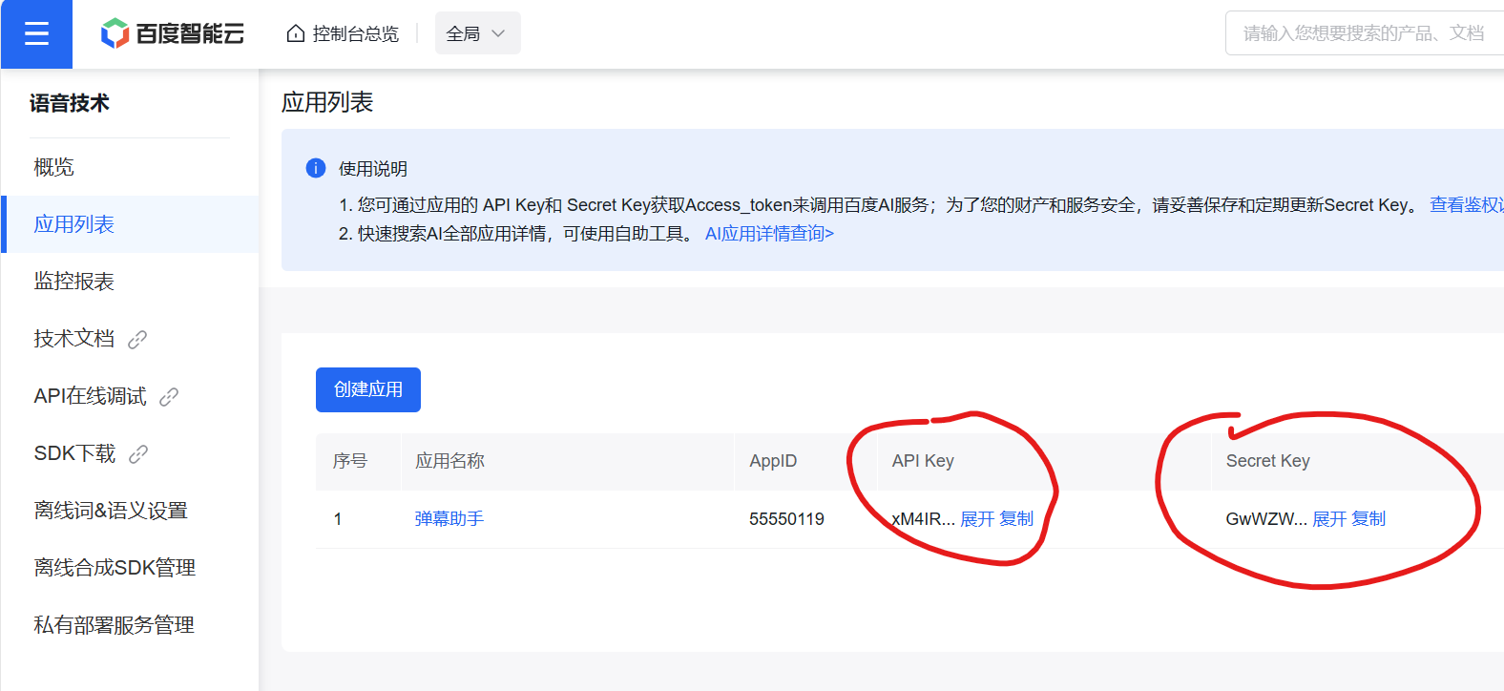
Task: Open the 查看鉴权 documentation link
Action: (1466, 205)
